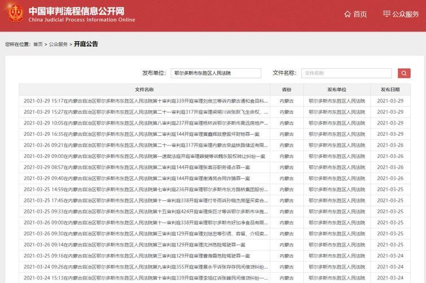The height and width of the screenshot is (283, 426).
Task: Click the 您所在位置: breadcrumb label
Action: pos(18,44)
